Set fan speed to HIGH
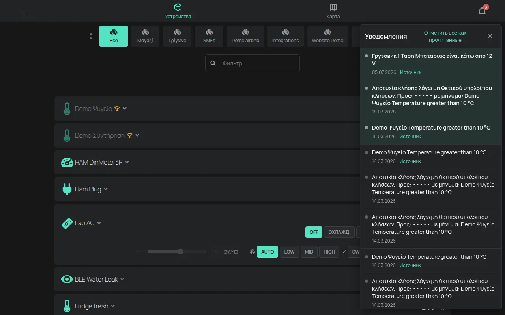This screenshot has width=505, height=315. (x=329, y=252)
